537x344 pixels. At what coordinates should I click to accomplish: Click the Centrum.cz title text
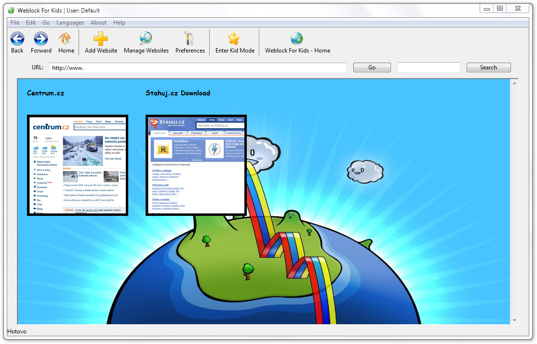click(x=45, y=93)
